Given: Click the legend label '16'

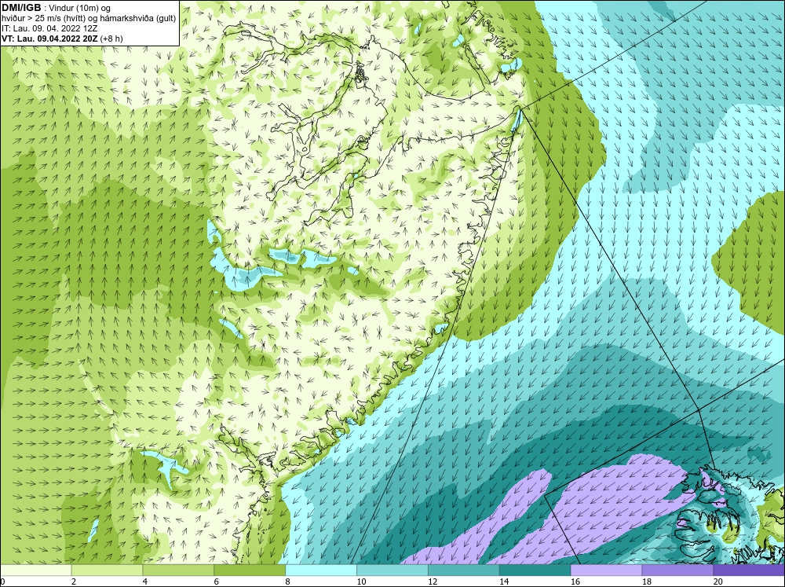Looking at the screenshot, I should click(x=575, y=581).
